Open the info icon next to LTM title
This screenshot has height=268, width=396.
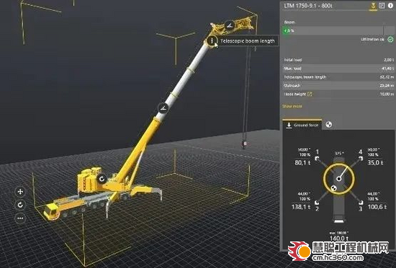tap(390, 6)
